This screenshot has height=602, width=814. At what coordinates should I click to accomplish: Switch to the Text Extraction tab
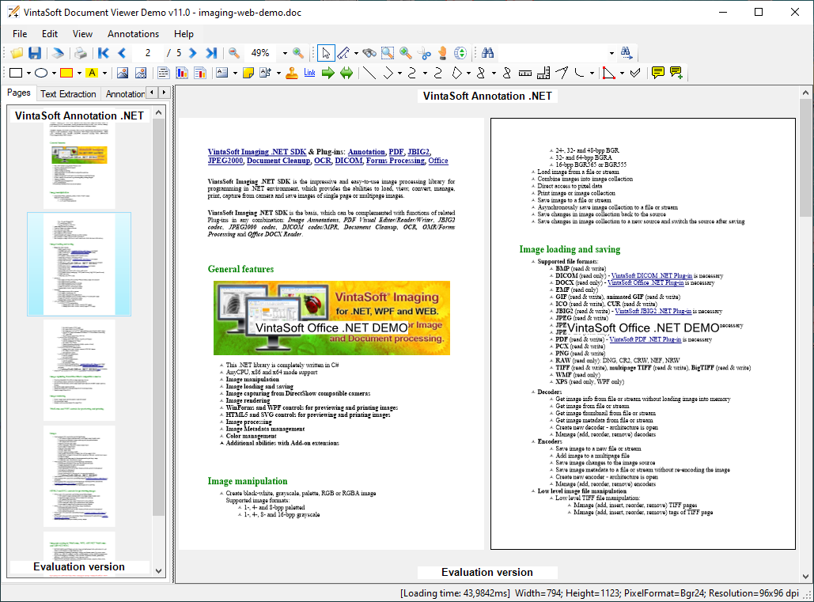(x=68, y=94)
